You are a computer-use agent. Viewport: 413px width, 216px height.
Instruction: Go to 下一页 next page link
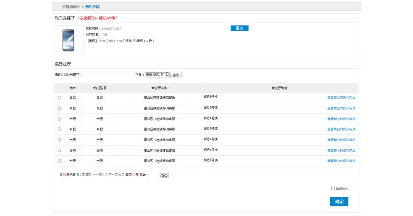click(113, 175)
